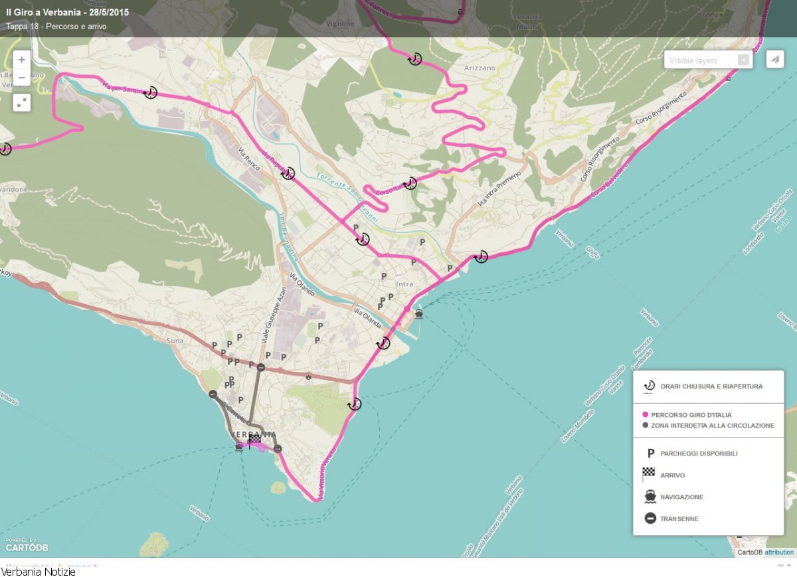Screen dimensions: 797x577
Task: Click the map title Il Giro a Verbania
Action: tap(67, 13)
